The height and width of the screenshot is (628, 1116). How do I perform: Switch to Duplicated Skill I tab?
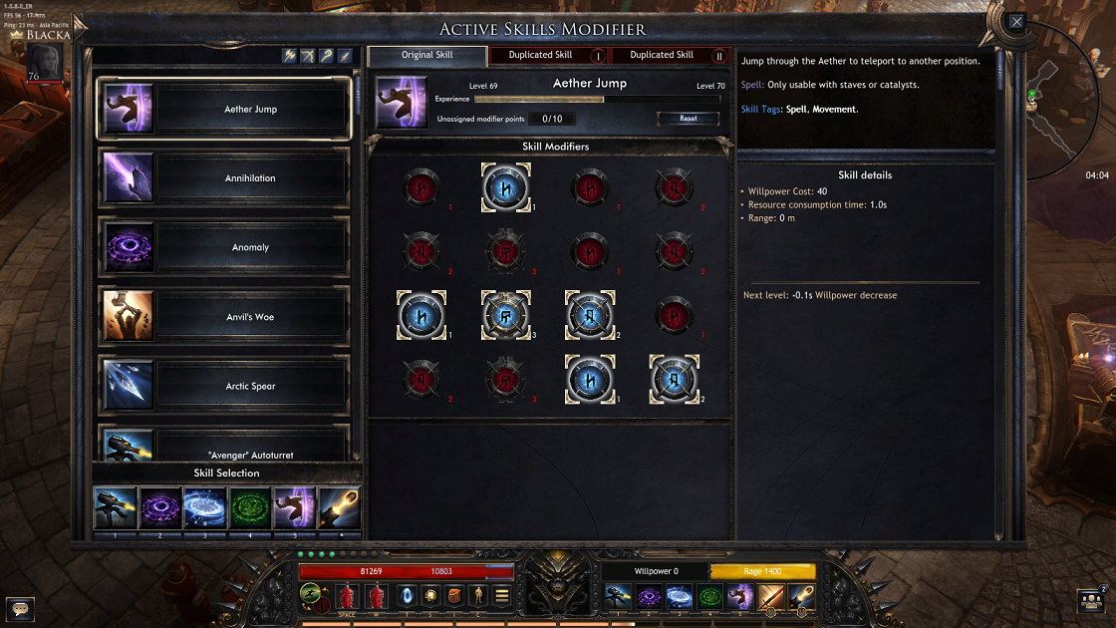pos(549,55)
